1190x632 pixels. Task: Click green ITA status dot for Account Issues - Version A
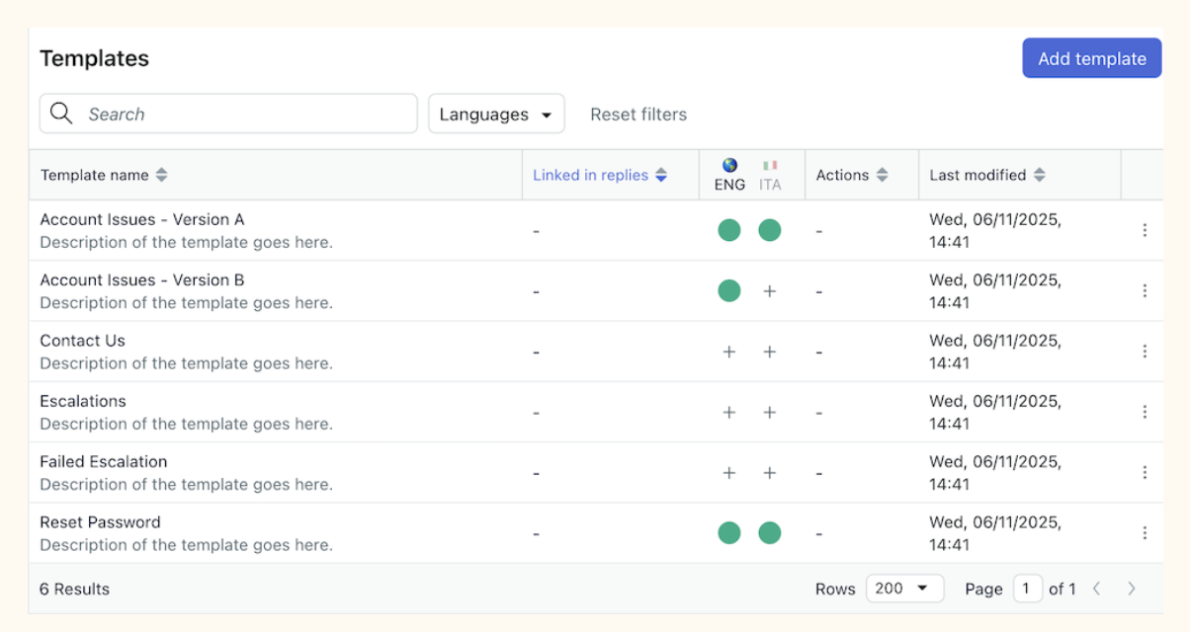coord(769,230)
